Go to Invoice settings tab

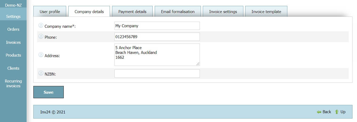223,11
